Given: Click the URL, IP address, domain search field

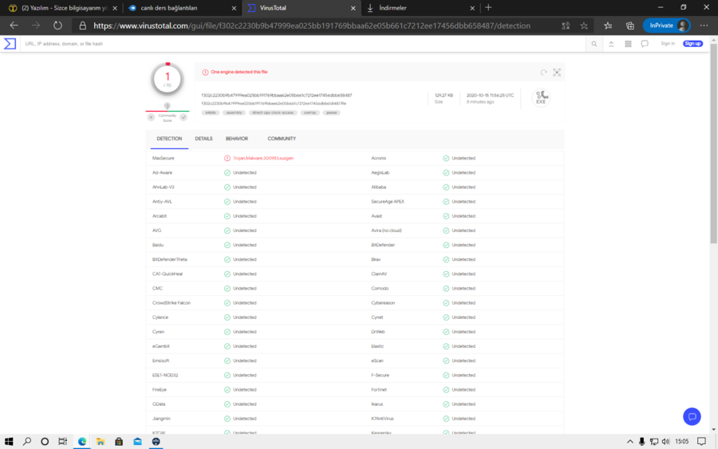Looking at the screenshot, I should (x=302, y=44).
